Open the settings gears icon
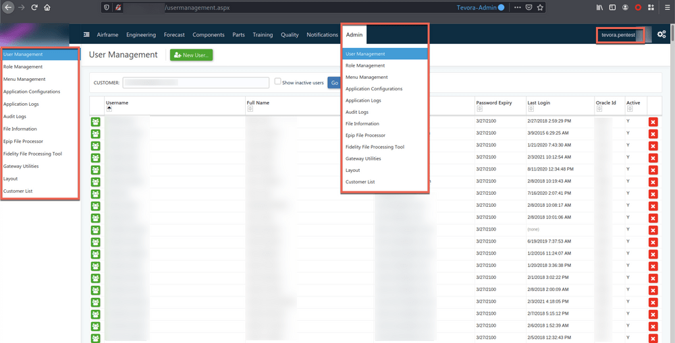Image resolution: width=675 pixels, height=343 pixels. coord(661,34)
